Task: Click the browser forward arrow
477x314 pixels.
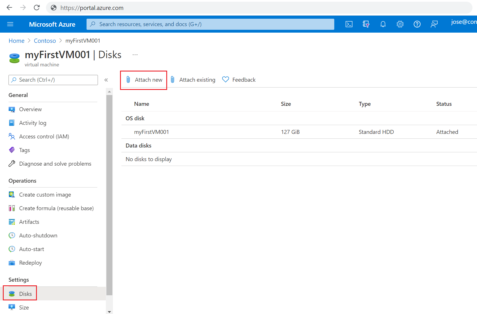Action: [23, 8]
